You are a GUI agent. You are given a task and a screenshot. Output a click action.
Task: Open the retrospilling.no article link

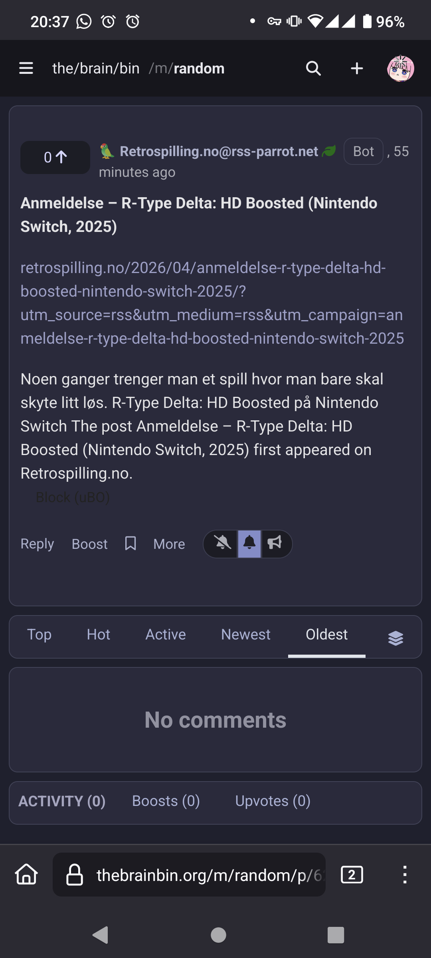[212, 303]
